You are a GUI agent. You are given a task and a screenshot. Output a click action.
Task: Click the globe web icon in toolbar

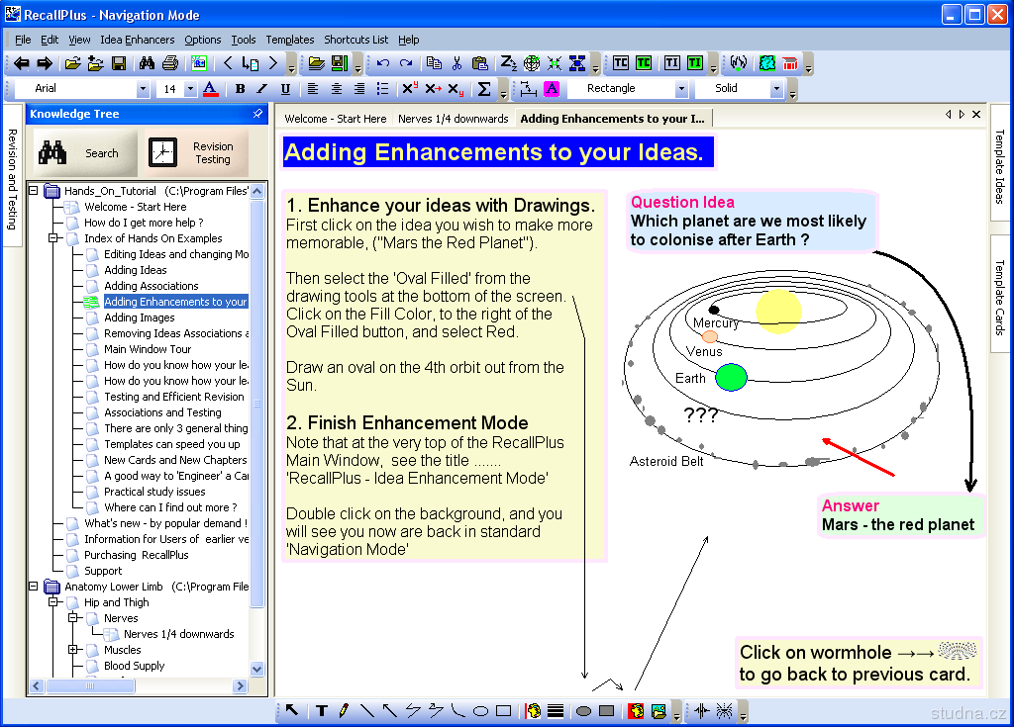[532, 63]
